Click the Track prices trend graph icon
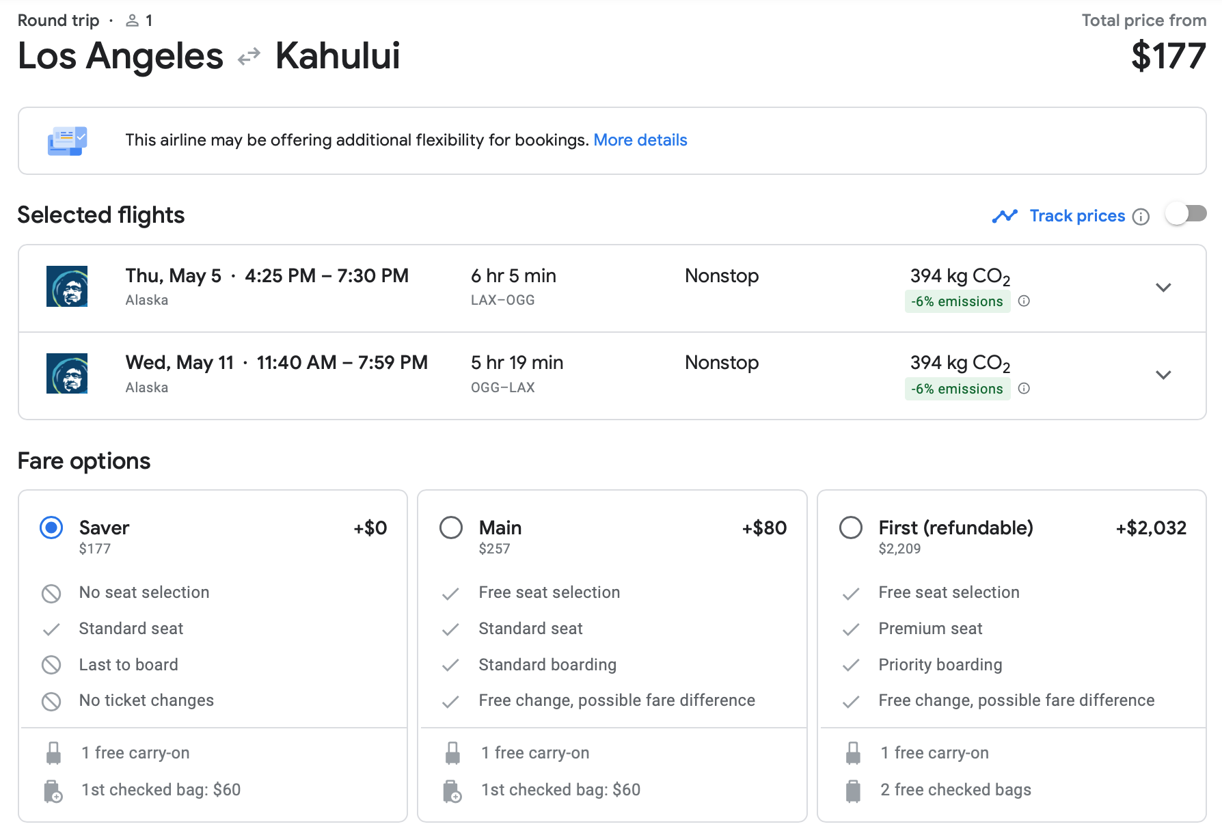This screenshot has height=835, width=1222. point(1005,217)
